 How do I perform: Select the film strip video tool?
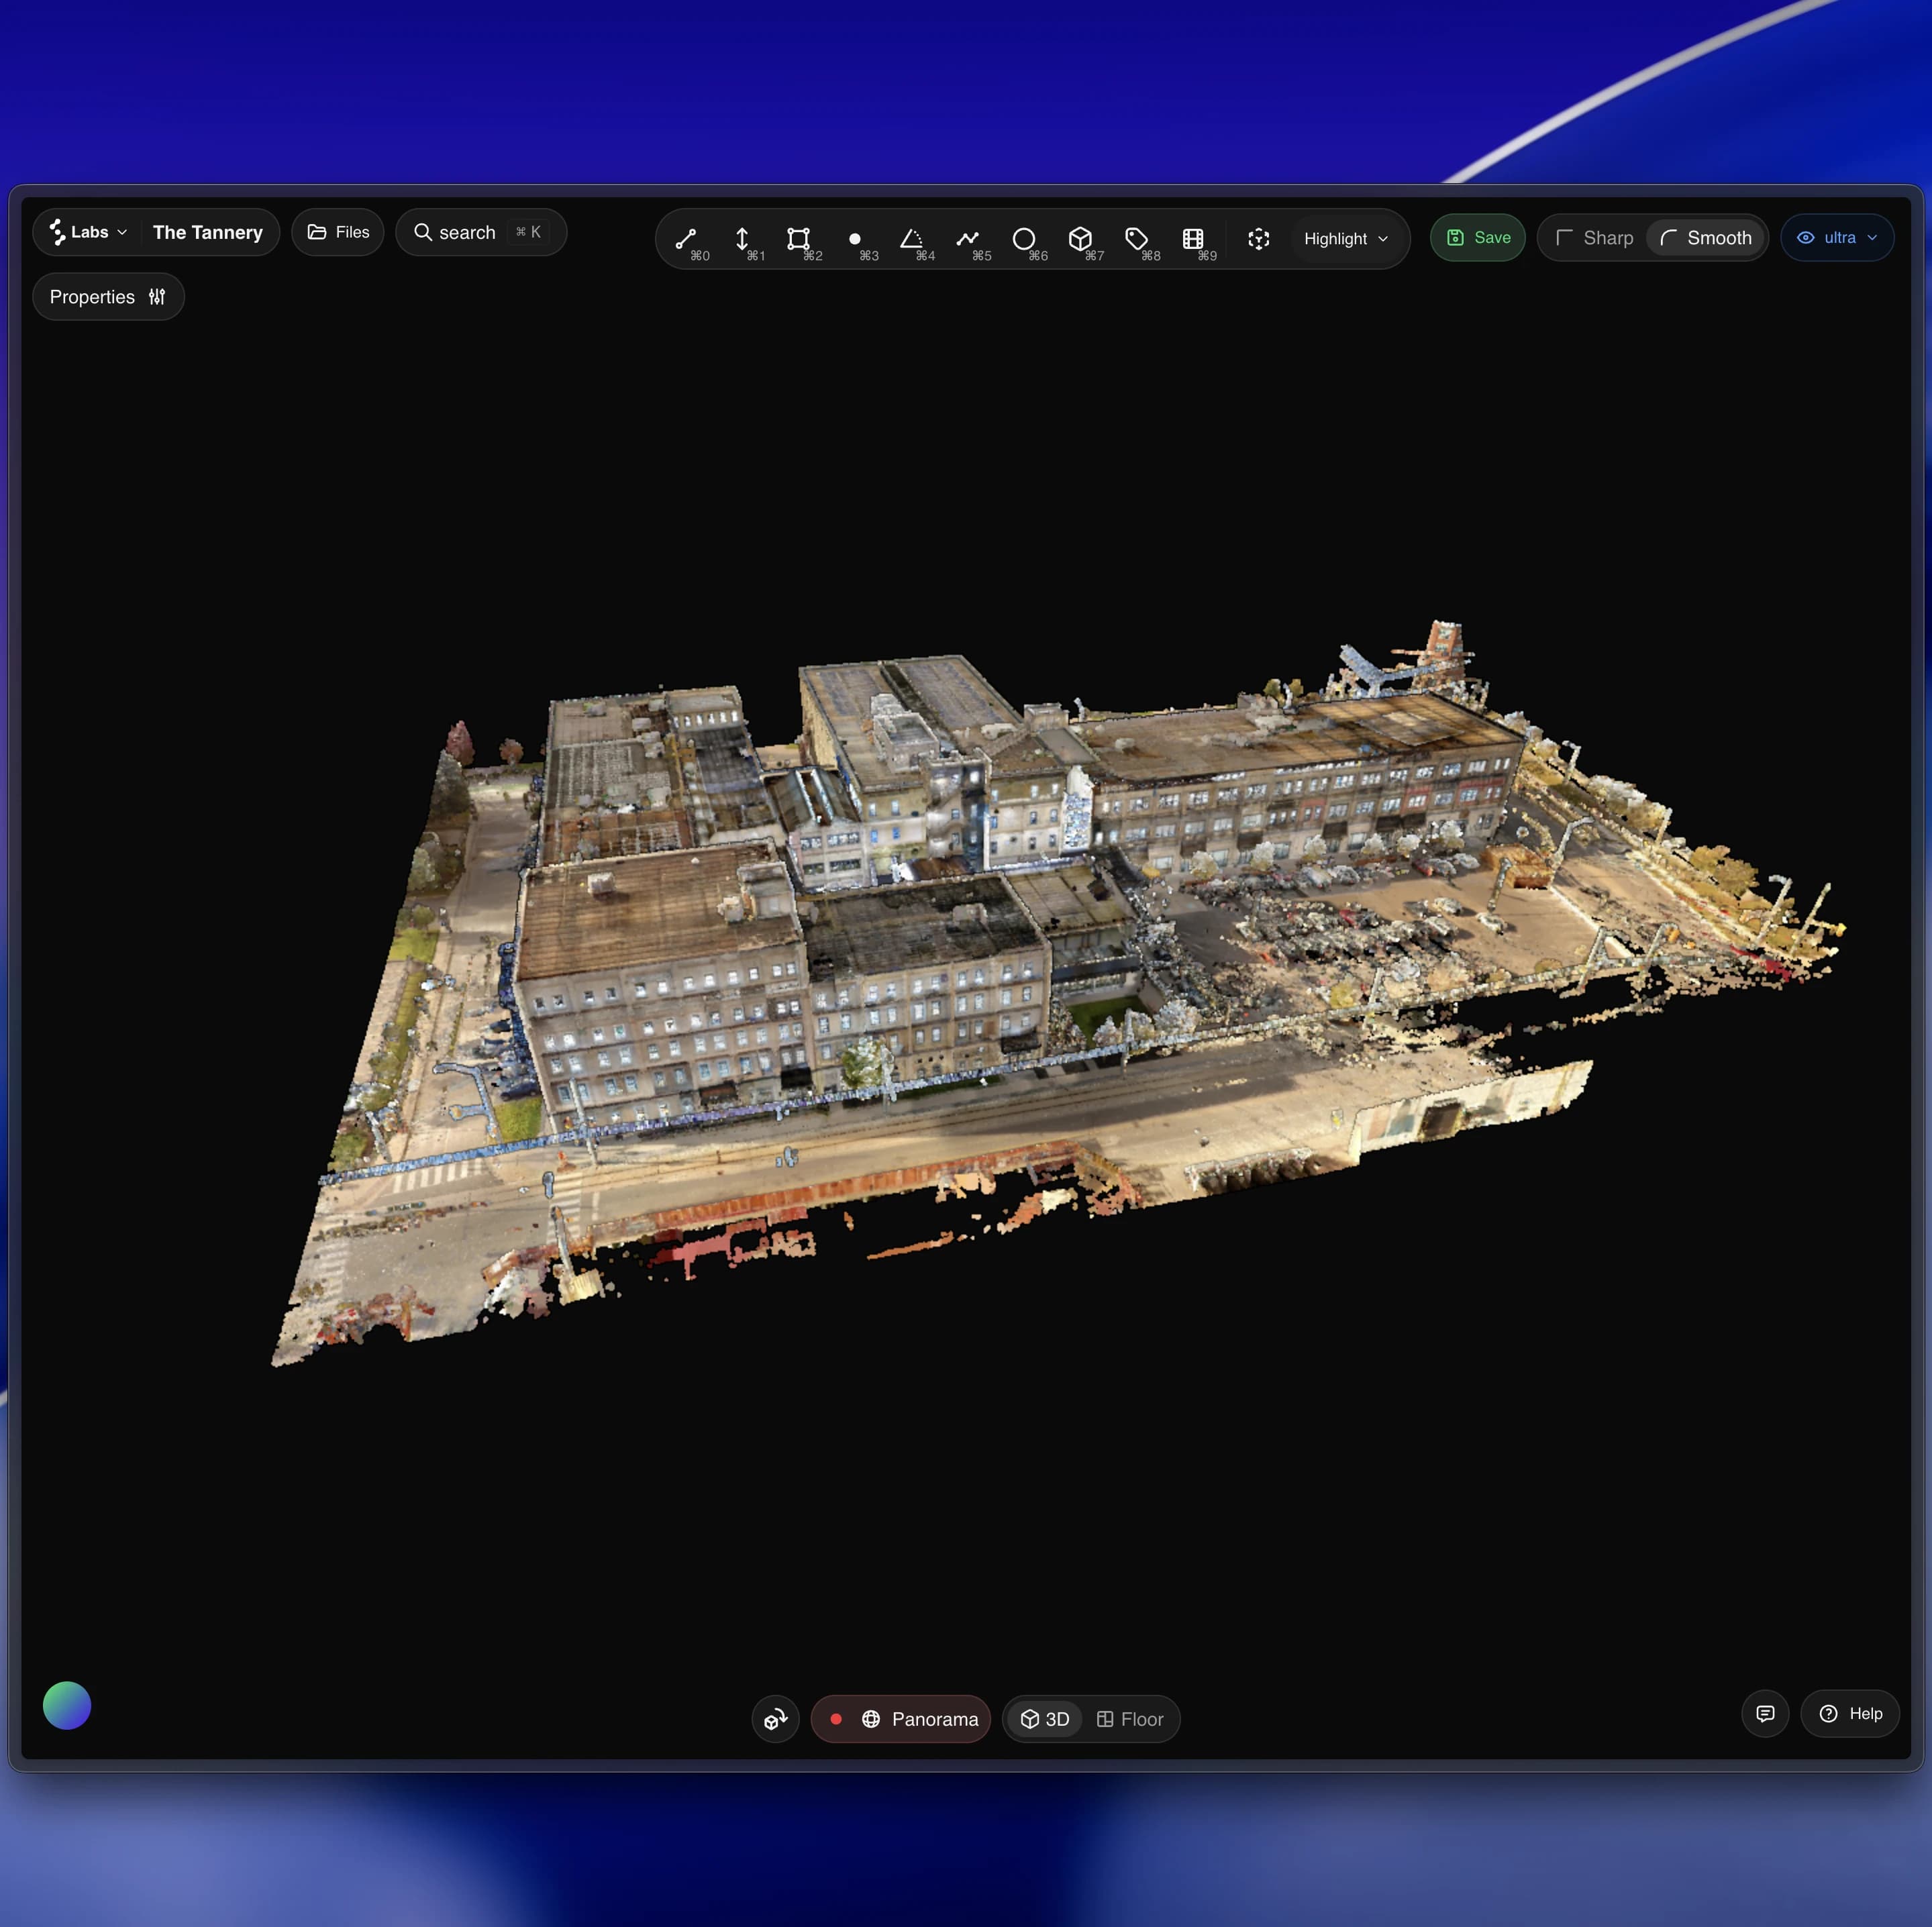[x=1193, y=239]
